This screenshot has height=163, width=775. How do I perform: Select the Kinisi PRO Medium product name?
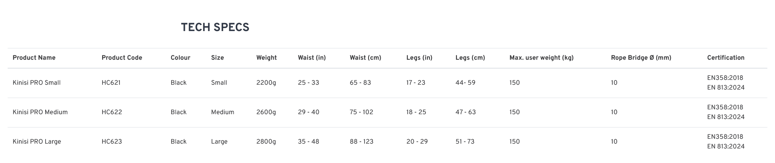pyautogui.click(x=40, y=112)
